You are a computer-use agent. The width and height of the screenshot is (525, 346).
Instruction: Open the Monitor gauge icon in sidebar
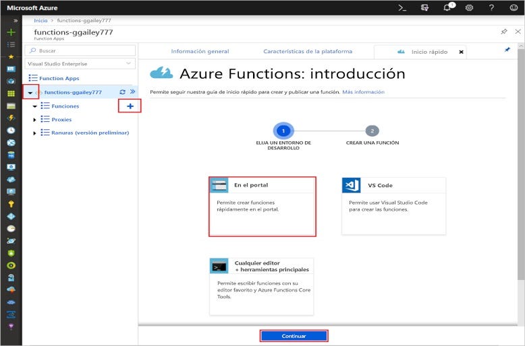click(11, 229)
